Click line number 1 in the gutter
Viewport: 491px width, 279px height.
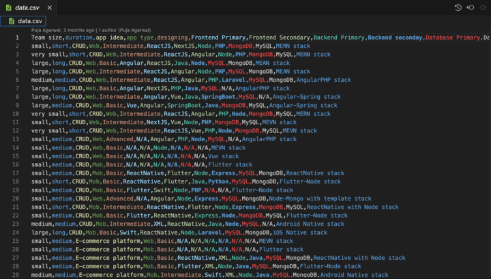16,38
